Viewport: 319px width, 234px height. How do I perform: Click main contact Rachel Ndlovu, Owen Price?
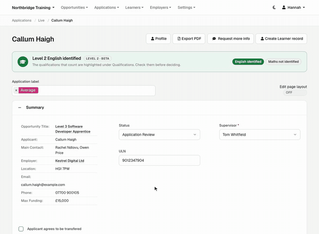pos(72,150)
